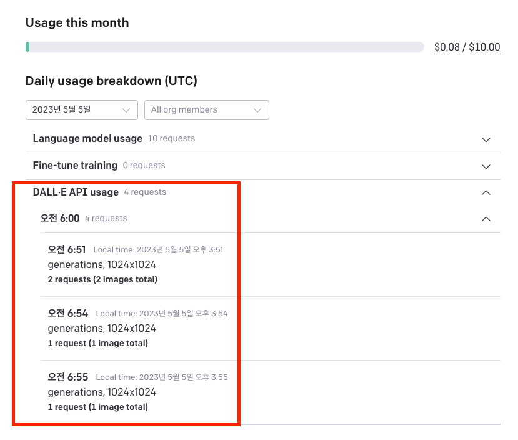Collapse the 오전 6:00 section chevron
This screenshot has width=518, height=440.
coord(486,219)
